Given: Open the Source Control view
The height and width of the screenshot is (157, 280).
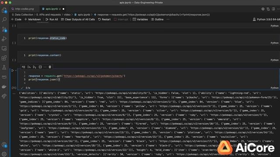Looking at the screenshot, I should click(4, 29).
